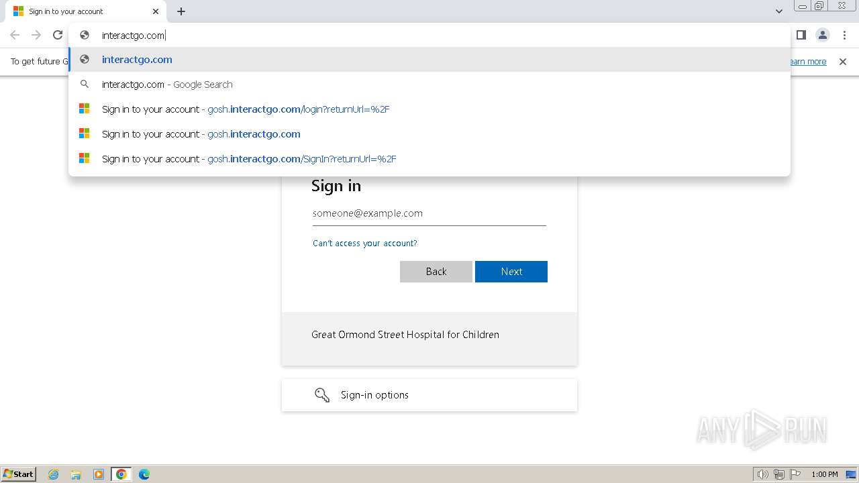Choose 'interactgo.com - Google Search' suggestion

coord(429,85)
